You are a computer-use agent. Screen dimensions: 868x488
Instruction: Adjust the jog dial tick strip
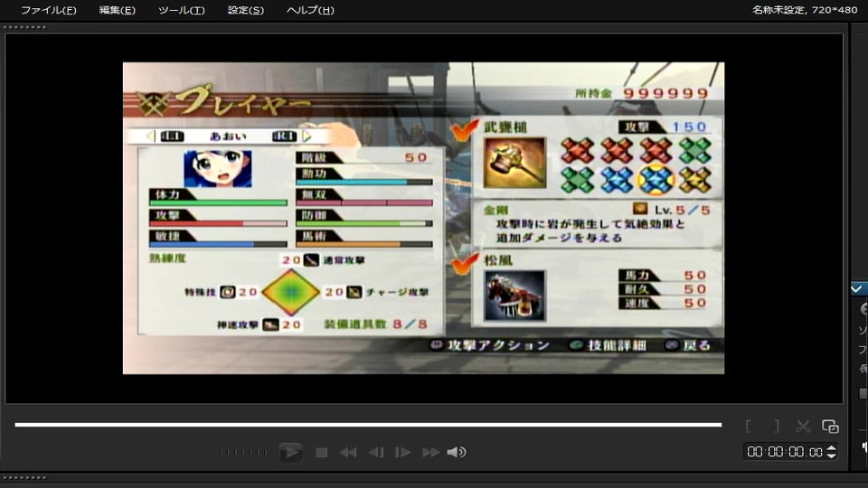coord(242,453)
